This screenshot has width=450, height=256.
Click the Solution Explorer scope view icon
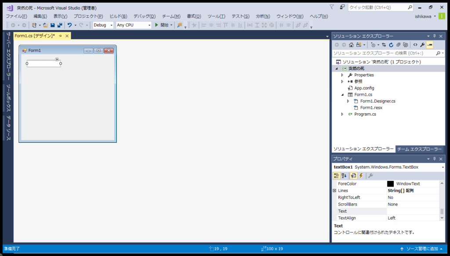pos(359,45)
